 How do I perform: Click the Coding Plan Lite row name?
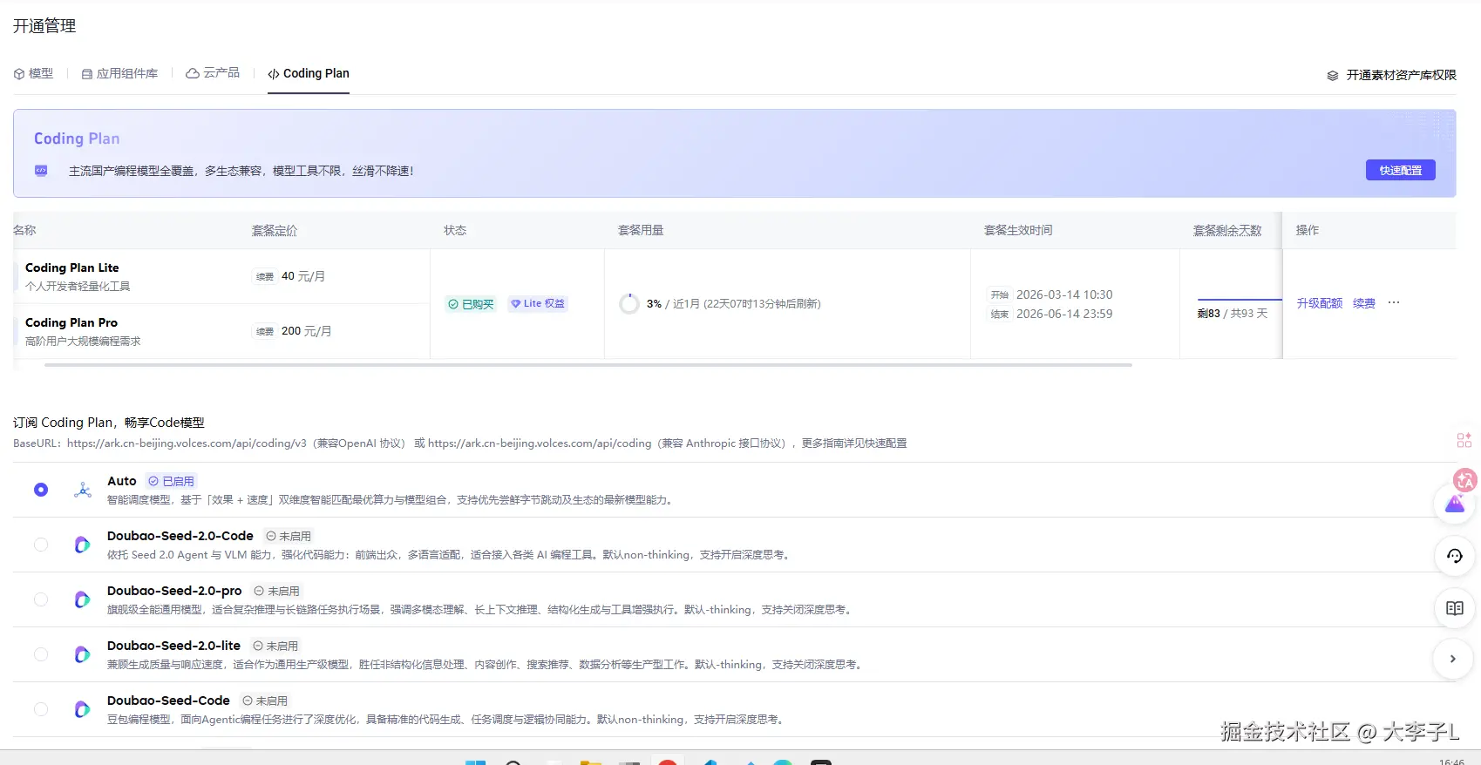[x=72, y=267]
